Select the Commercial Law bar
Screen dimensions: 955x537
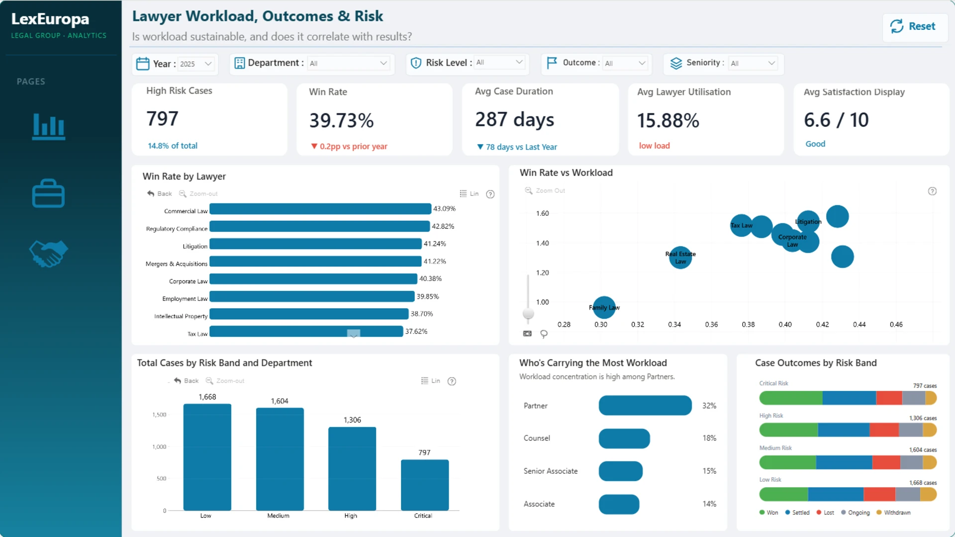(320, 209)
